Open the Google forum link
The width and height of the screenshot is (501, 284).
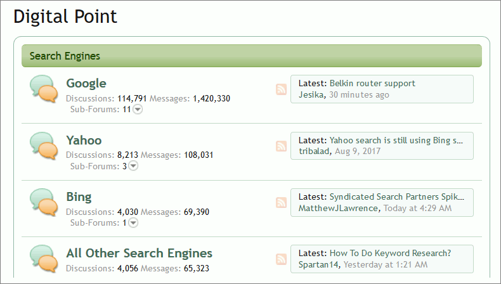click(x=86, y=84)
